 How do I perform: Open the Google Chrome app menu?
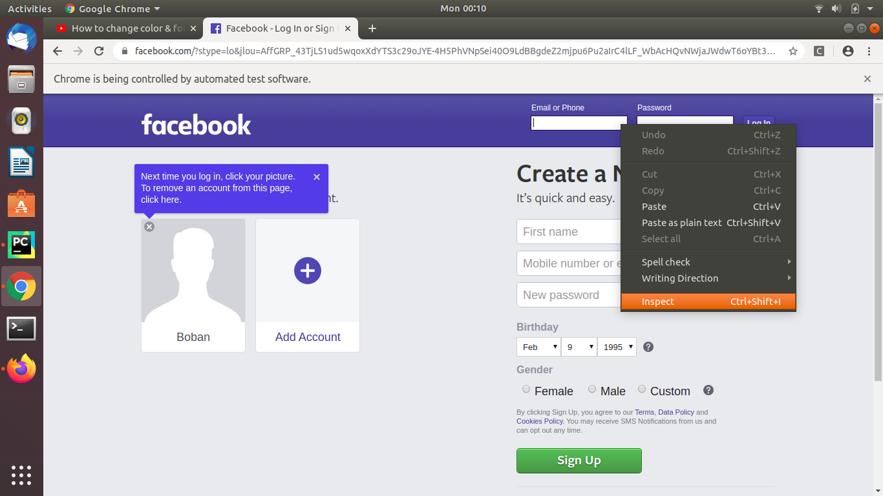112,8
